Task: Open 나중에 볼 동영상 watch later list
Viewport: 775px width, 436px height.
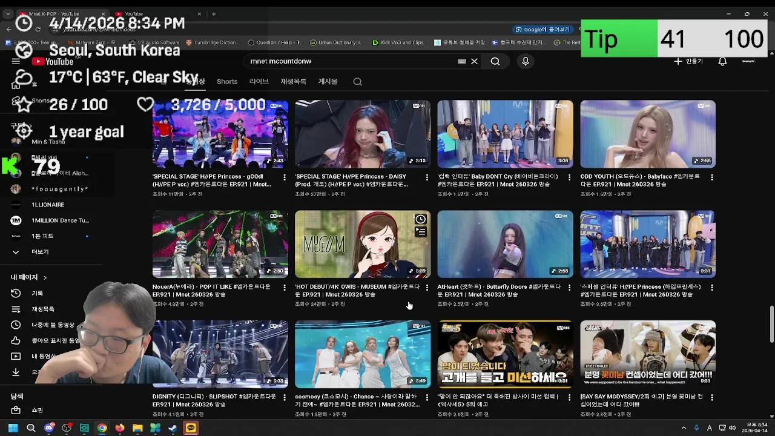Action: pos(44,325)
